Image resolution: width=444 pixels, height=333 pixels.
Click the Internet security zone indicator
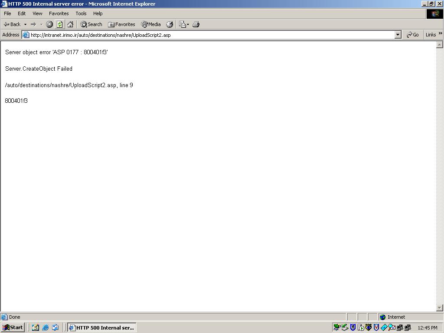point(393,317)
